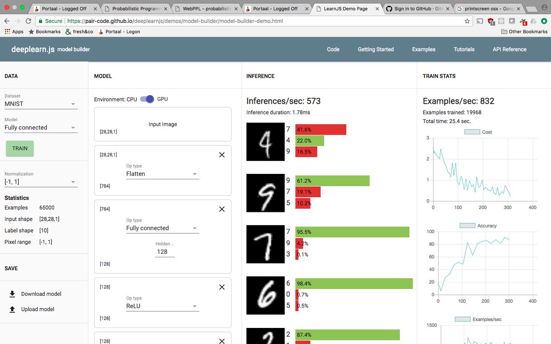551x344 pixels.
Task: Click the download model arrow icon
Action: click(x=12, y=294)
